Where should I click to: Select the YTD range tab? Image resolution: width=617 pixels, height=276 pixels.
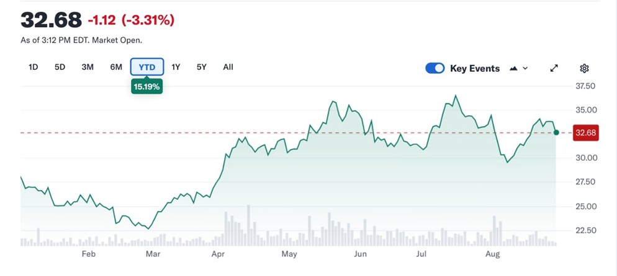[x=147, y=67]
